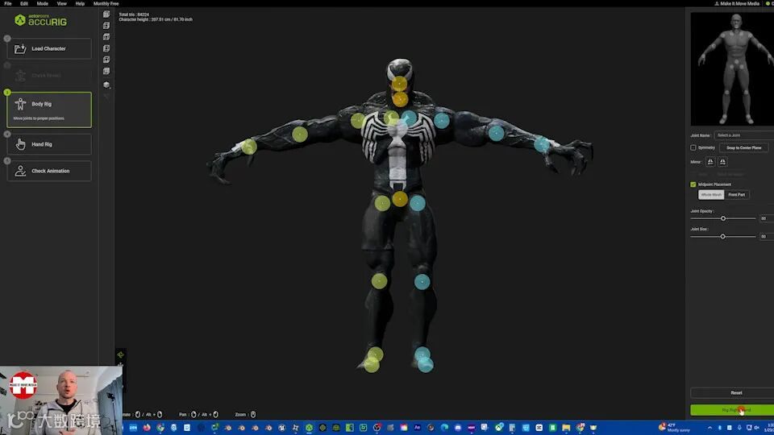The image size is (774, 435).
Task: Open the Mode menu
Action: coord(43,3)
